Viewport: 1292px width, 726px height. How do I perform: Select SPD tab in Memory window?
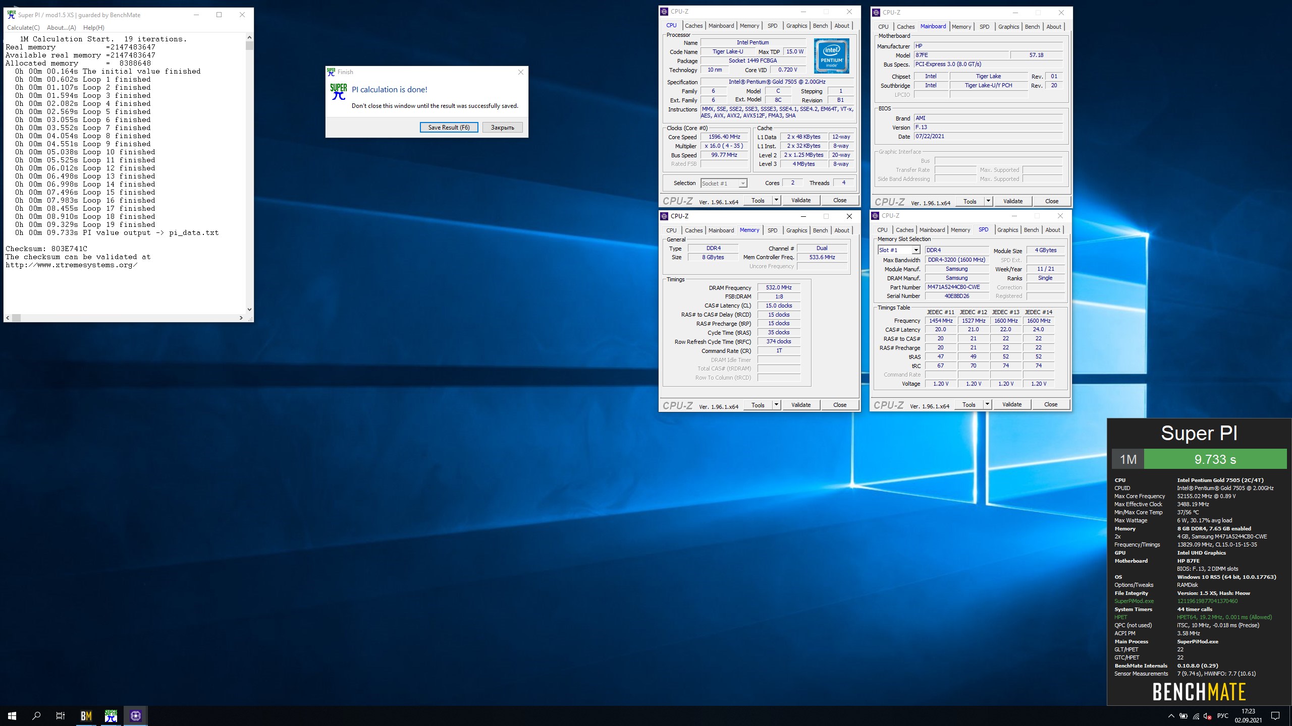772,230
